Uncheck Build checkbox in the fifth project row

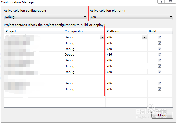point(160,60)
